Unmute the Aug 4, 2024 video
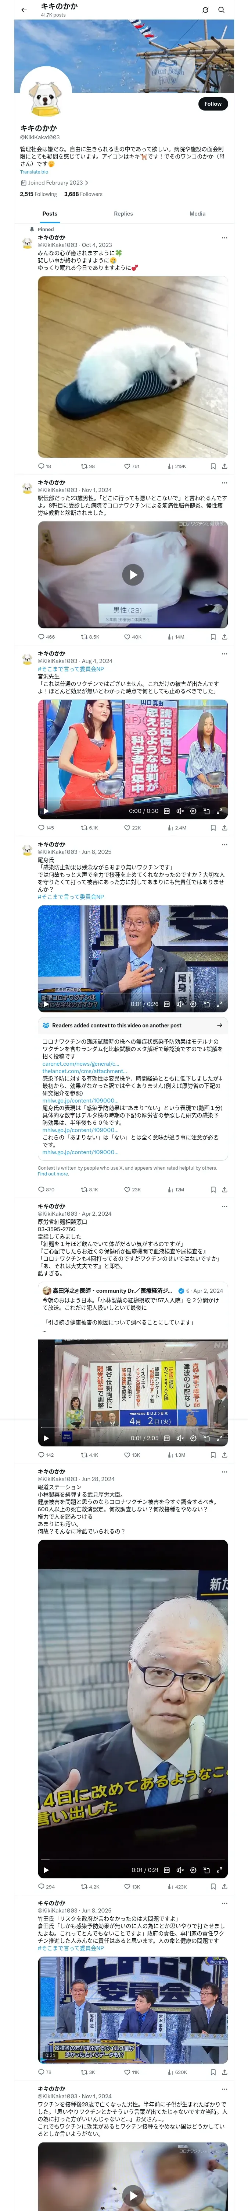The image size is (248, 2211). pyautogui.click(x=180, y=810)
